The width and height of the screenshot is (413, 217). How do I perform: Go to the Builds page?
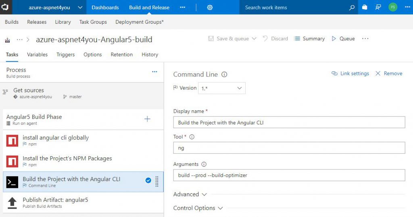(12, 22)
